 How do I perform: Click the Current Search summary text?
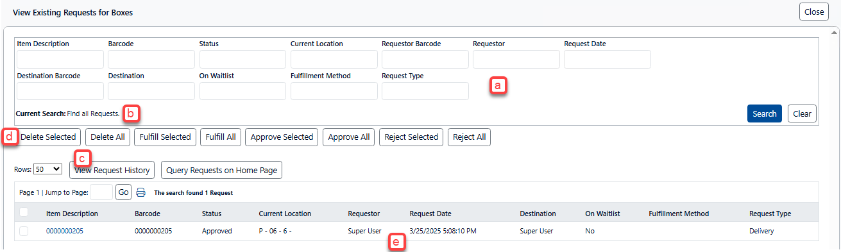(x=67, y=113)
